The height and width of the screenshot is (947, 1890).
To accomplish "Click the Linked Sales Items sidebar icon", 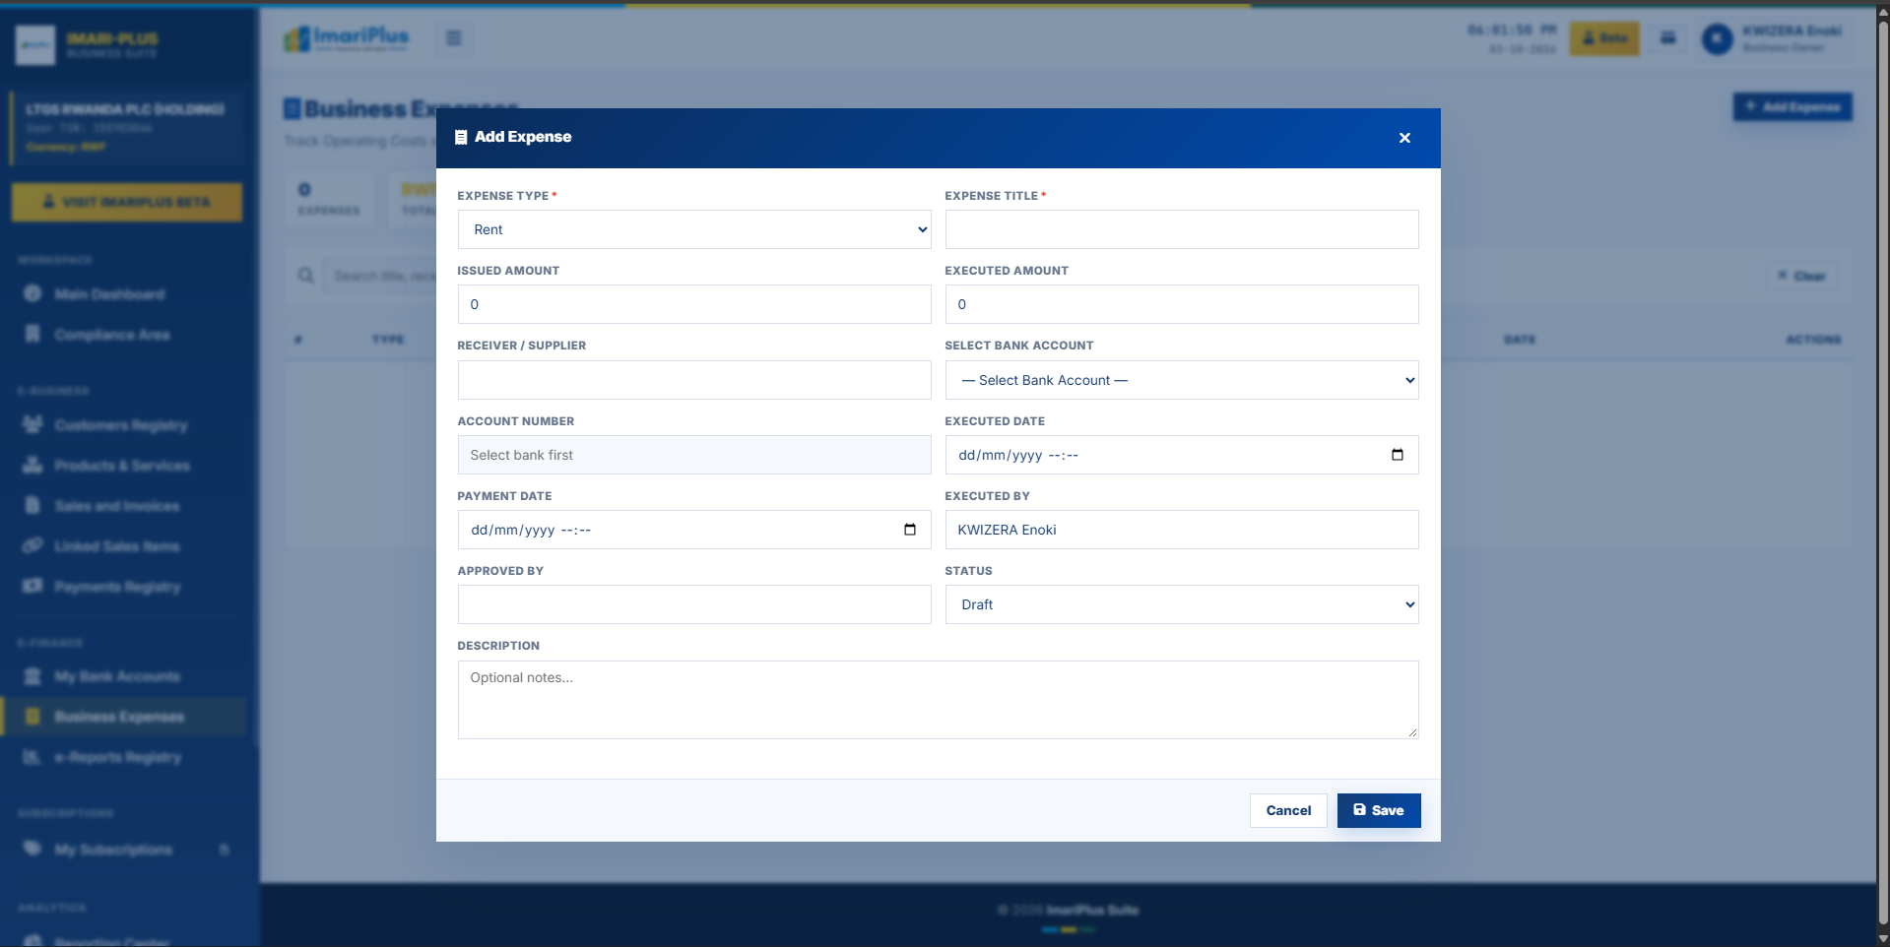I will (33, 546).
